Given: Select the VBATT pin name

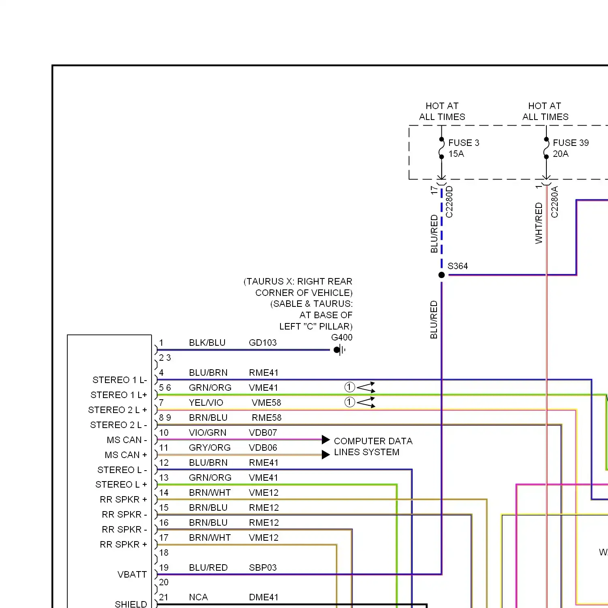Looking at the screenshot, I should pyautogui.click(x=132, y=574).
